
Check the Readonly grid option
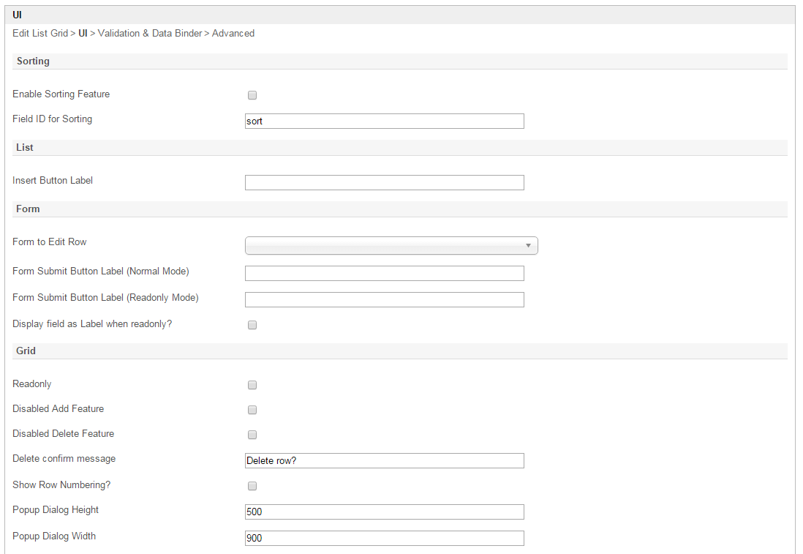pos(252,385)
